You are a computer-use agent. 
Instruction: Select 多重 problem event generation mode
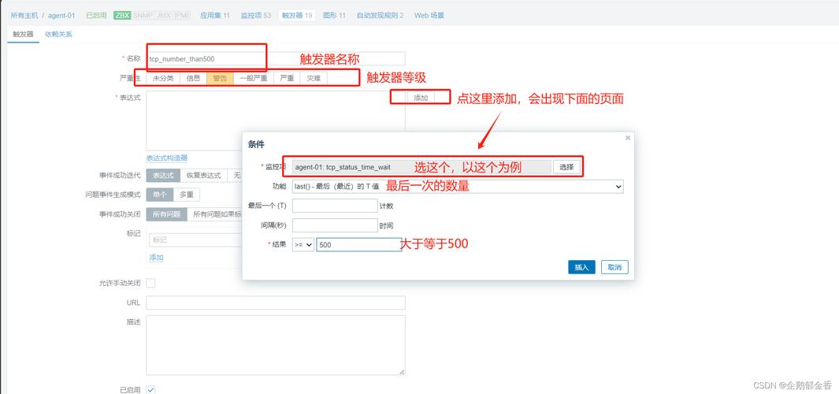point(187,195)
